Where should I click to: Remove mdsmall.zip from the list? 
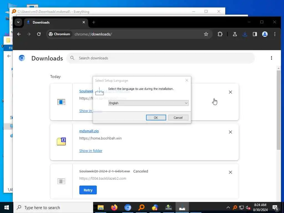[x=230, y=132]
